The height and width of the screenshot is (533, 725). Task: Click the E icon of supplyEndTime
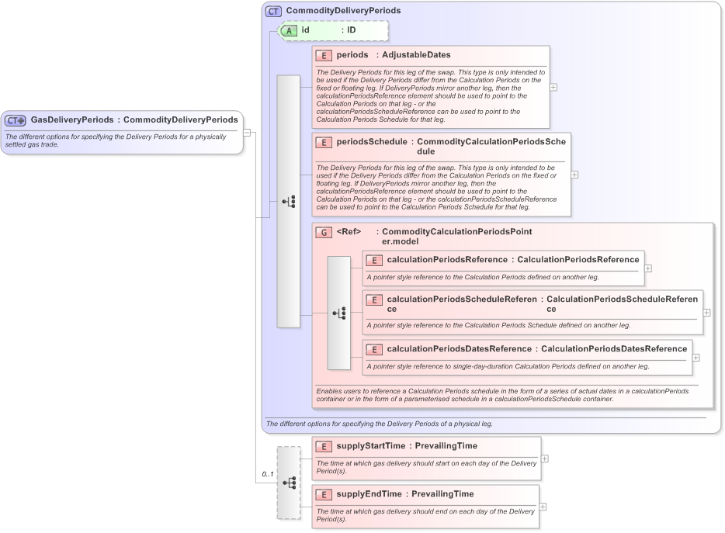(324, 495)
